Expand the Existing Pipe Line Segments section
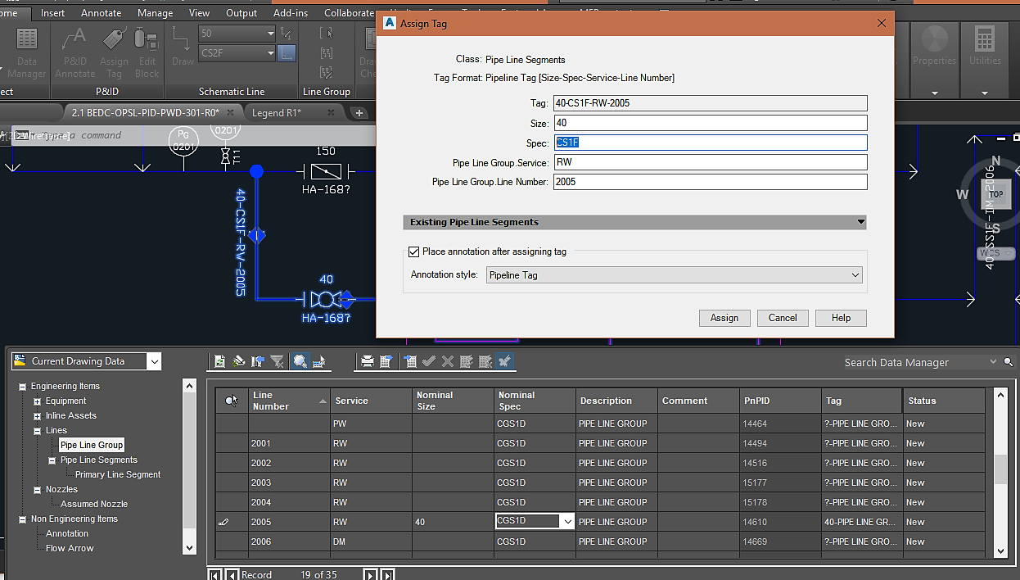1020x580 pixels. point(860,222)
